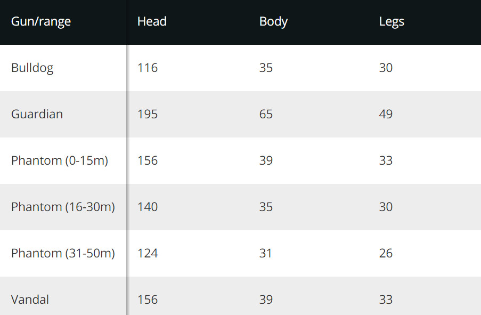This screenshot has width=481, height=315.
Task: Click Vandal head damage value 156
Action: click(148, 300)
